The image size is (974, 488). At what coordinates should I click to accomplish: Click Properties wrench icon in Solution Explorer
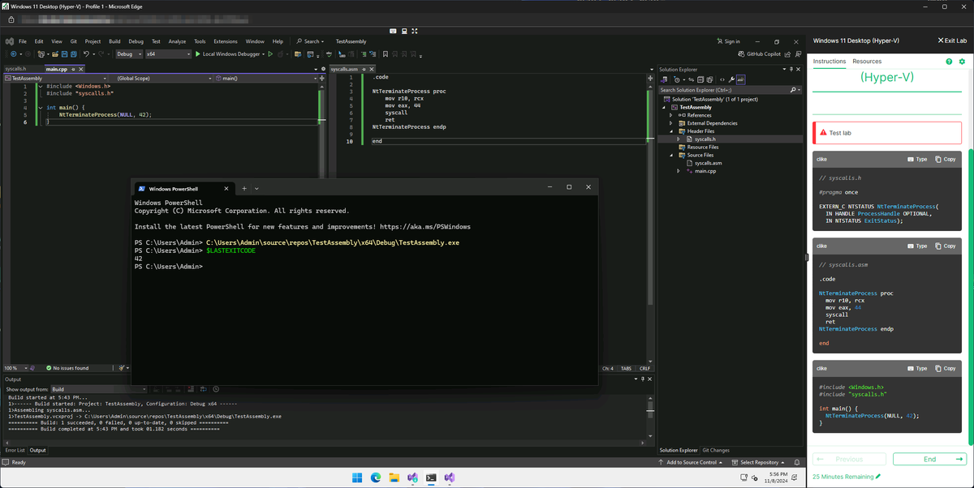tap(731, 79)
